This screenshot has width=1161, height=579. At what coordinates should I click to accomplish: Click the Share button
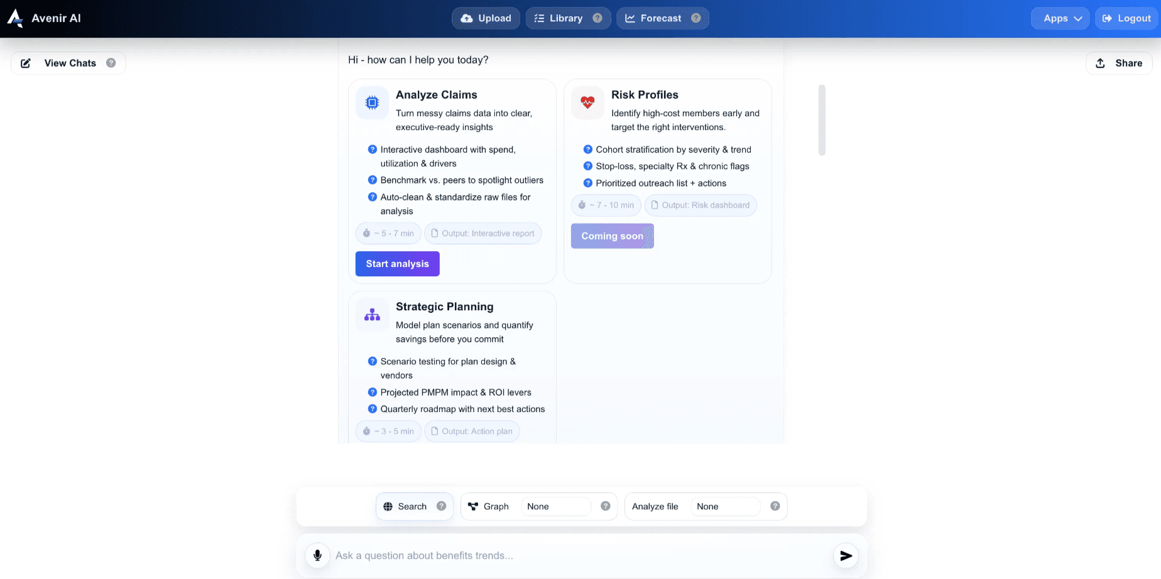(x=1119, y=63)
